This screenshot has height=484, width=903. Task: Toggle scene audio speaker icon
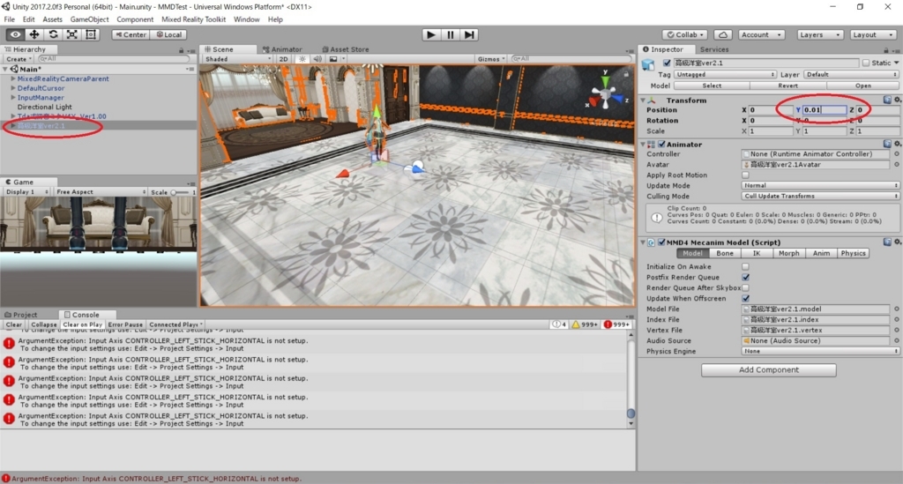[x=317, y=59]
